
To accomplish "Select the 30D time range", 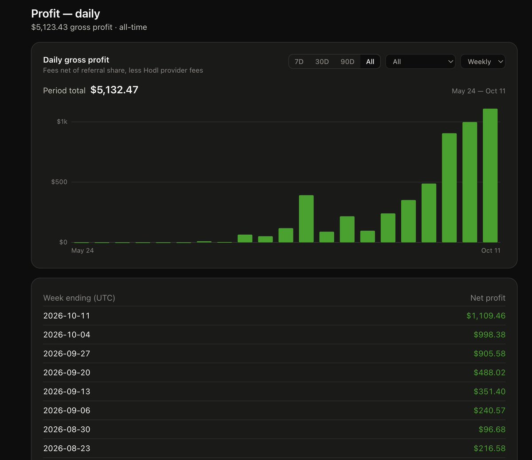I will 322,62.
